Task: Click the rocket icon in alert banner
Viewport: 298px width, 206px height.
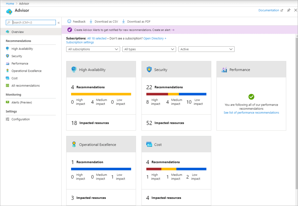Action: tap(70, 30)
